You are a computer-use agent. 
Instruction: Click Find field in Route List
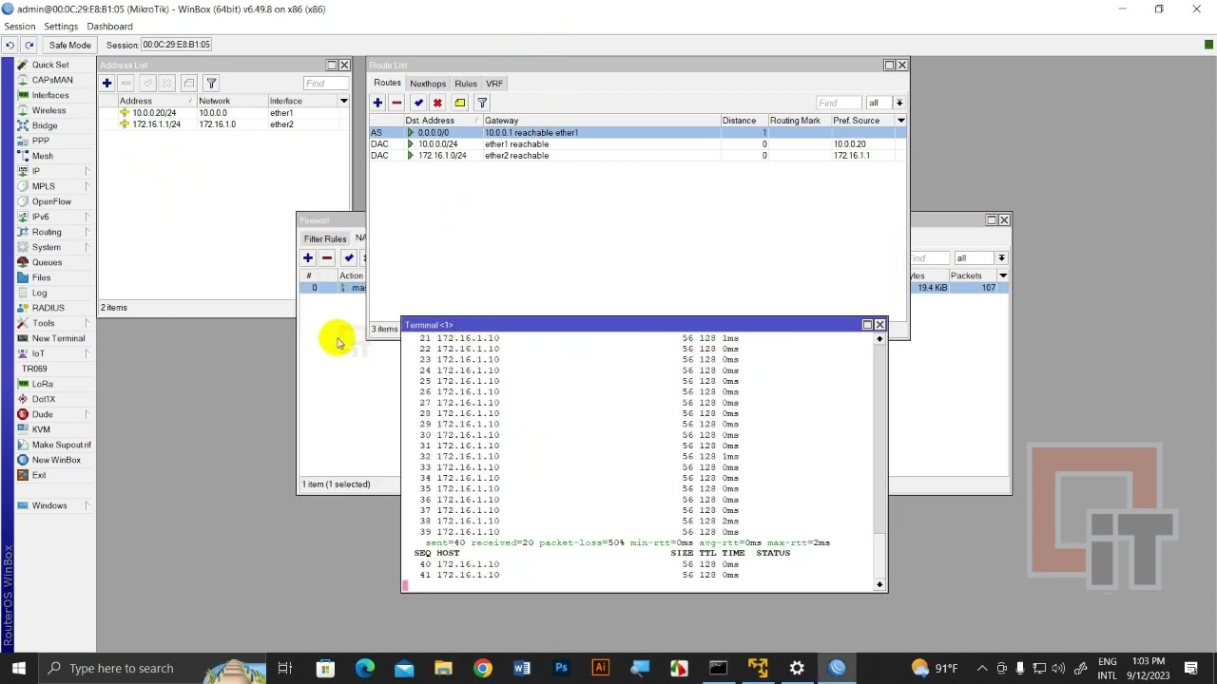click(839, 103)
